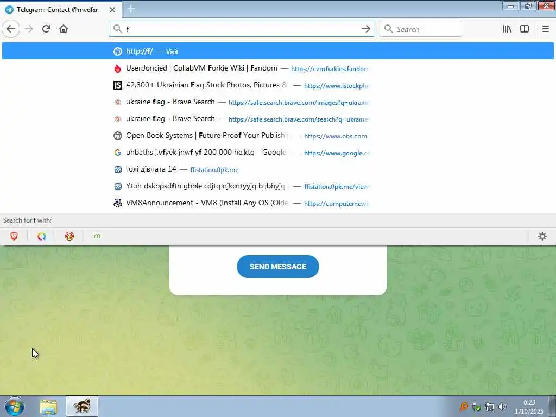
Task: Click the clock showing 6:23
Action: 529,402
